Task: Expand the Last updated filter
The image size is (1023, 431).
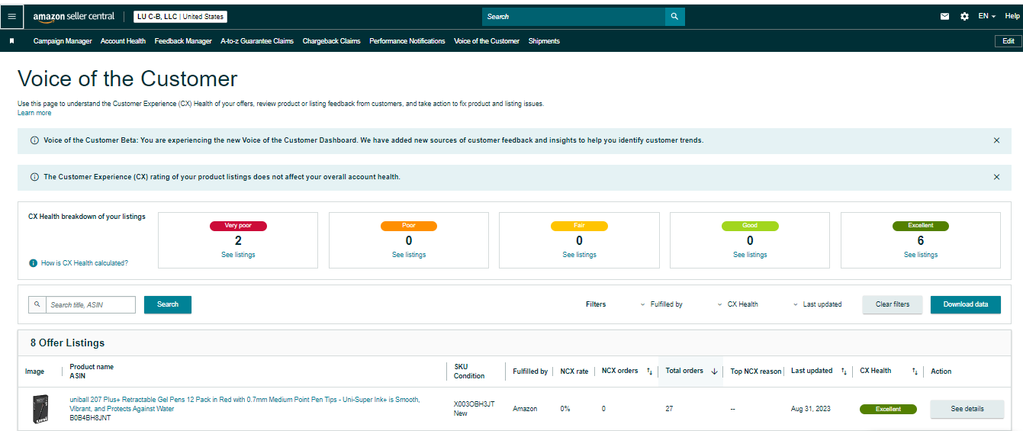Action: tap(817, 304)
